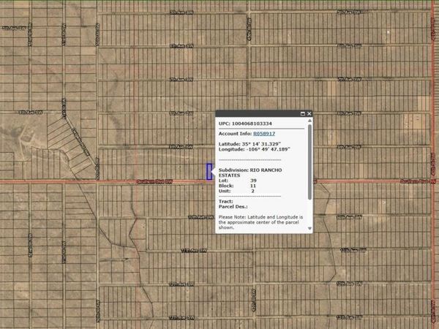439x329 pixels.
Task: Select the blue highlighted parcel on map
Action: point(209,172)
